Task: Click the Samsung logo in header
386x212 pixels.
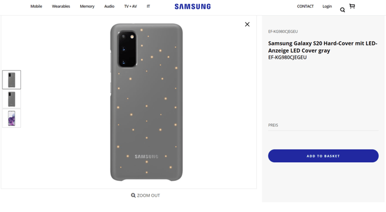Action: (192, 6)
